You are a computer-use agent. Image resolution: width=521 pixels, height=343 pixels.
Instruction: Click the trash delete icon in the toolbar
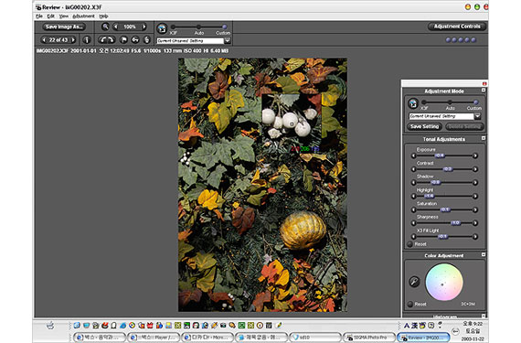coord(147,40)
